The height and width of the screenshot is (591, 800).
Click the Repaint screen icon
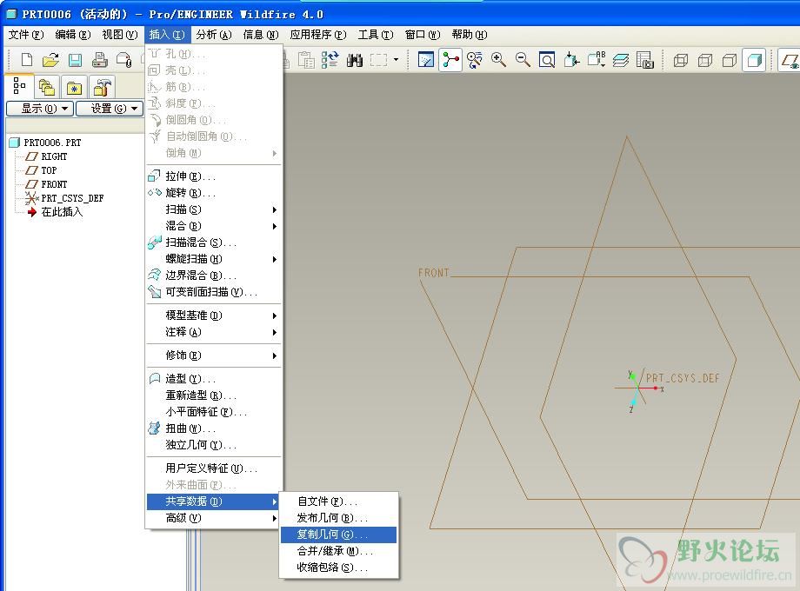click(x=425, y=60)
